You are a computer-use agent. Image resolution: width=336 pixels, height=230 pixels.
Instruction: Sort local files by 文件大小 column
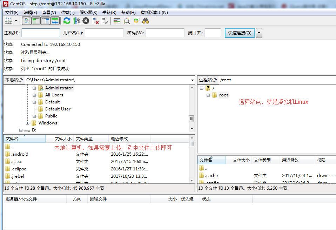click(x=60, y=138)
